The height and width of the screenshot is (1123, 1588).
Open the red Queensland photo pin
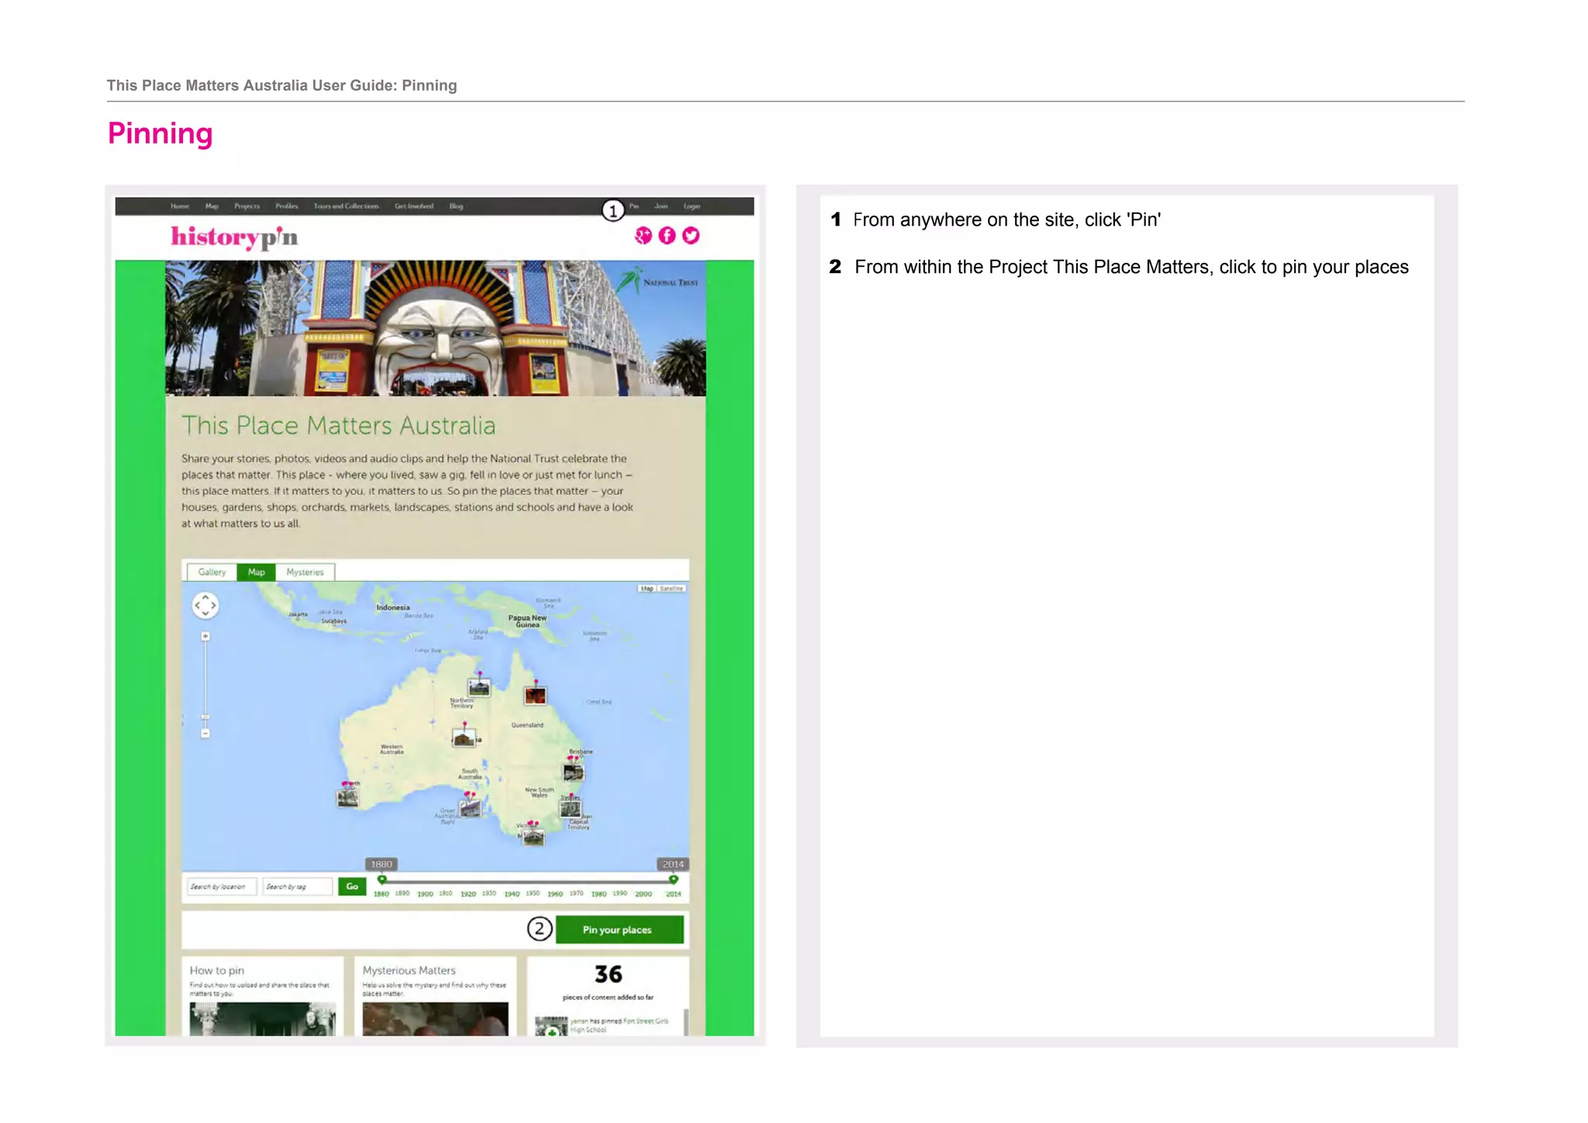click(x=535, y=695)
